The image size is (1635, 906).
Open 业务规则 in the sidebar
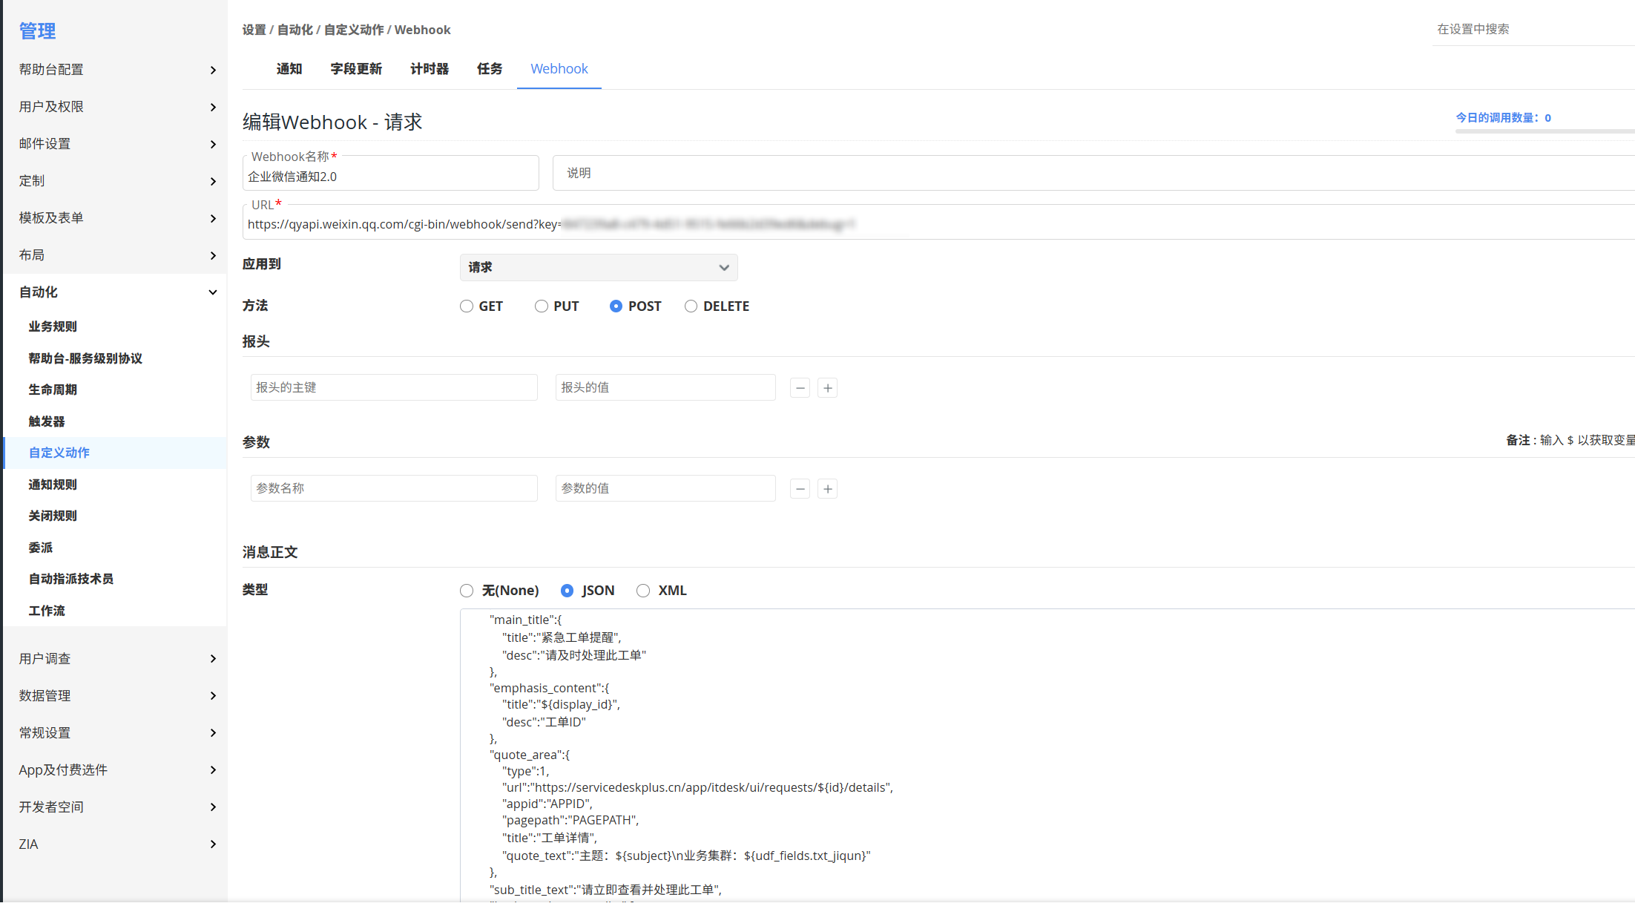point(53,326)
